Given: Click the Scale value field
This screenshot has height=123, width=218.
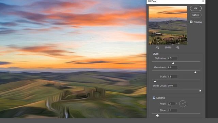Looking at the screenshot, I should point(172,77).
